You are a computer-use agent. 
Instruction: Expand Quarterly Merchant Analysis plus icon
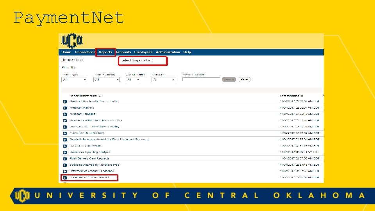65,140
